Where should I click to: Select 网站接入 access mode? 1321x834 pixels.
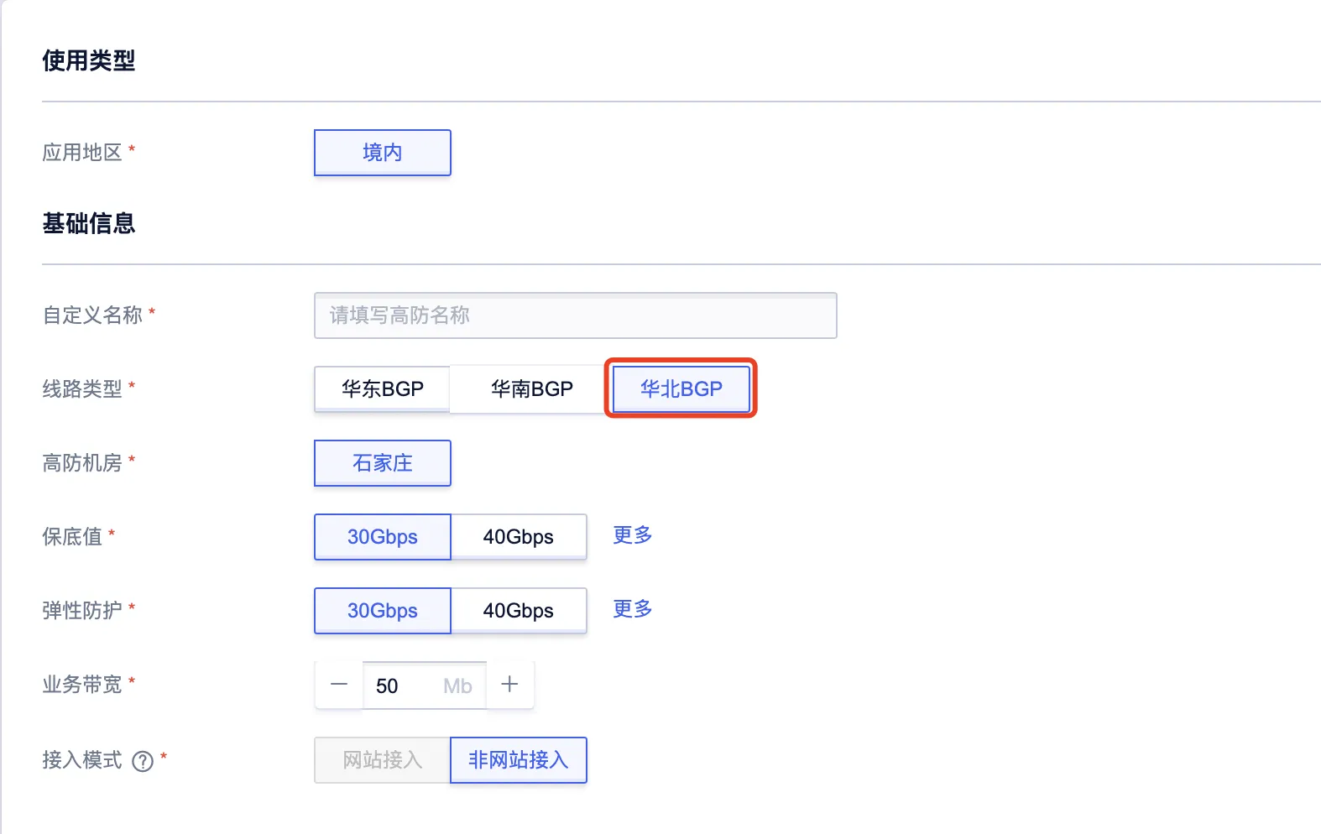(x=383, y=760)
